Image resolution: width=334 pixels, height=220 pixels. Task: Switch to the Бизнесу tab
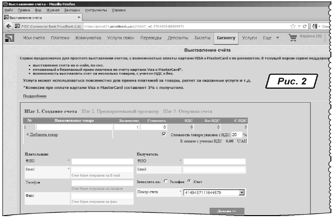(x=226, y=37)
